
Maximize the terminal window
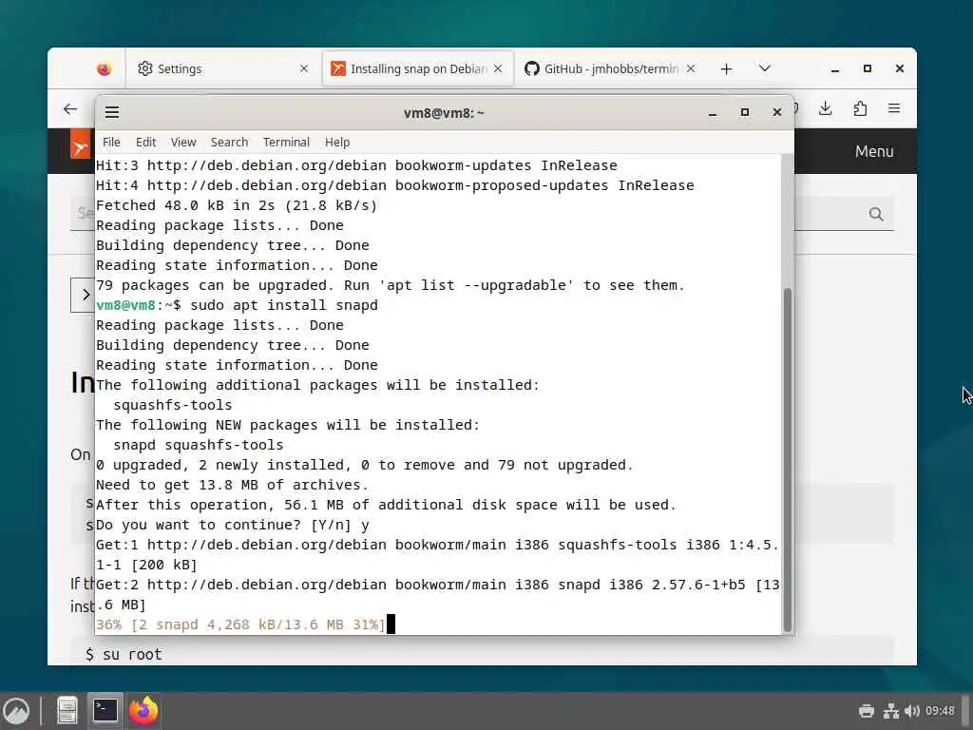click(x=745, y=112)
